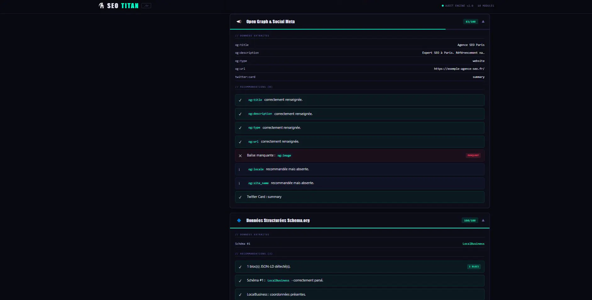Click the "Twitter Card : summary" recommendation text
The image size is (592, 300).
pyautogui.click(x=264, y=197)
